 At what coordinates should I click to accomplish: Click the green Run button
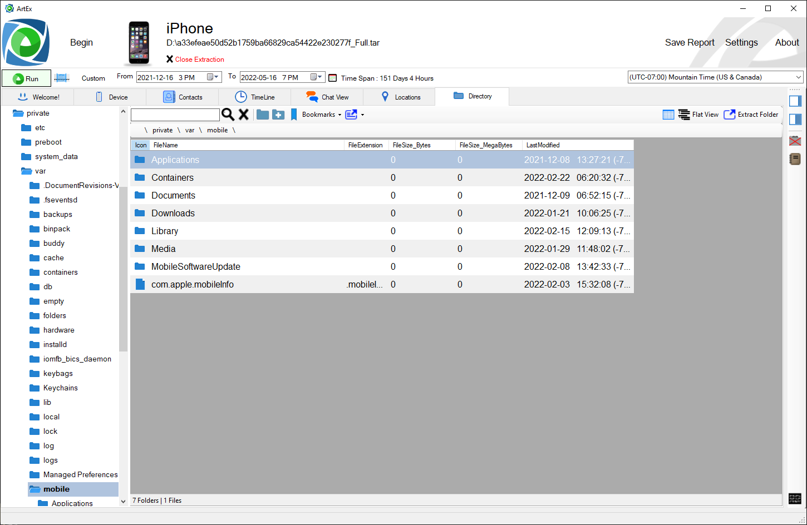tap(26, 78)
